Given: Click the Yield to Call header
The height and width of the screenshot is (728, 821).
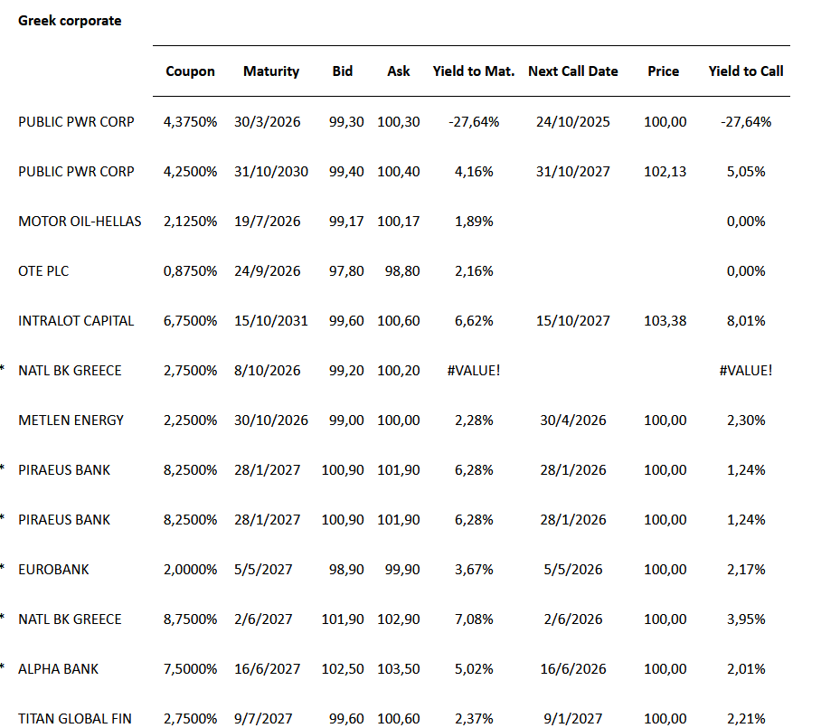Looking at the screenshot, I should pyautogui.click(x=746, y=71).
